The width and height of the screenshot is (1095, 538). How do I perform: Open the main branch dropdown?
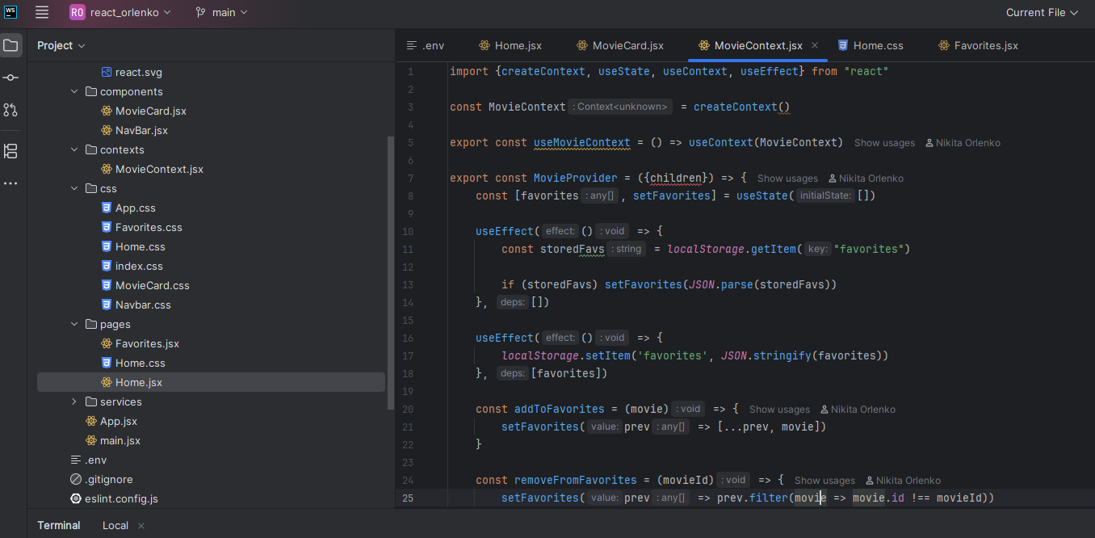221,12
